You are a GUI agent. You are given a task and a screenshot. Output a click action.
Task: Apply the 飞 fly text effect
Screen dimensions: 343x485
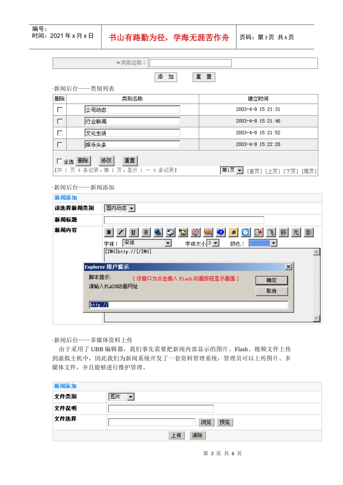pyautogui.click(x=271, y=232)
